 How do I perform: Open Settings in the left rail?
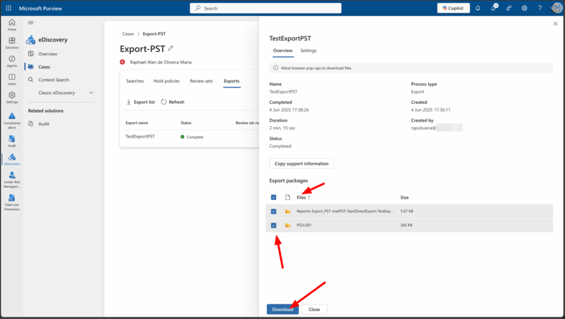tap(12, 97)
